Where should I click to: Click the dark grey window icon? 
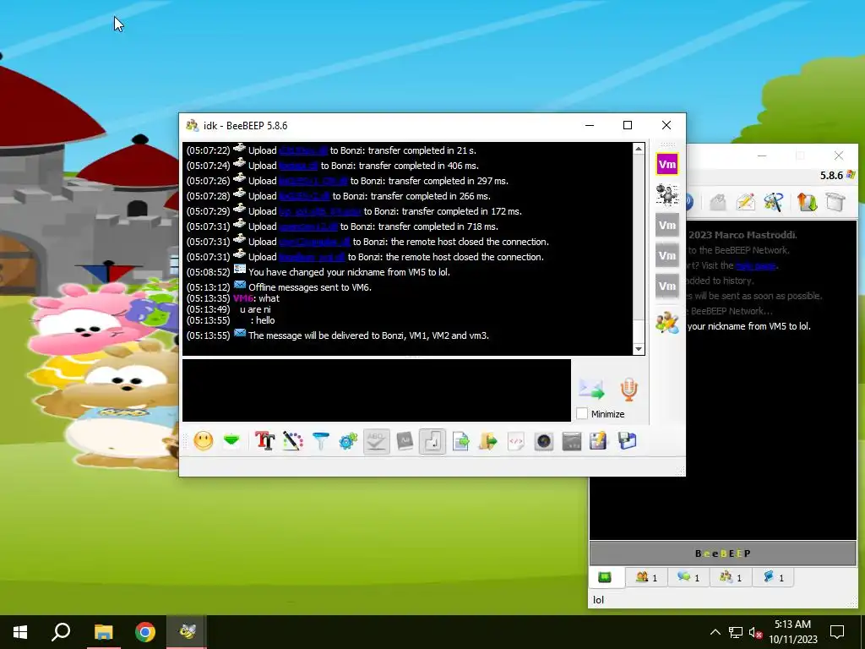pyautogui.click(x=572, y=441)
